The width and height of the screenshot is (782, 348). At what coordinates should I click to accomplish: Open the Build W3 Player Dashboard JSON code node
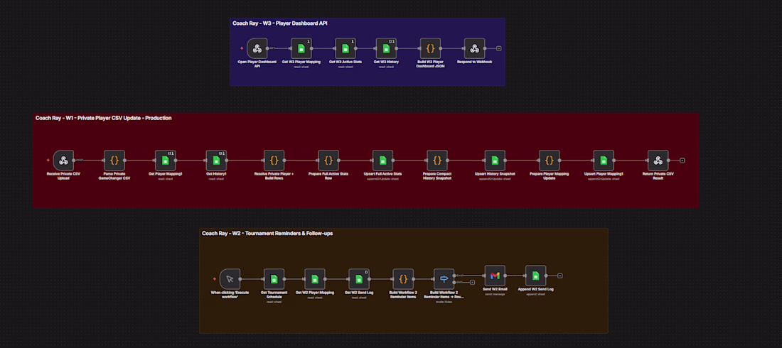430,48
